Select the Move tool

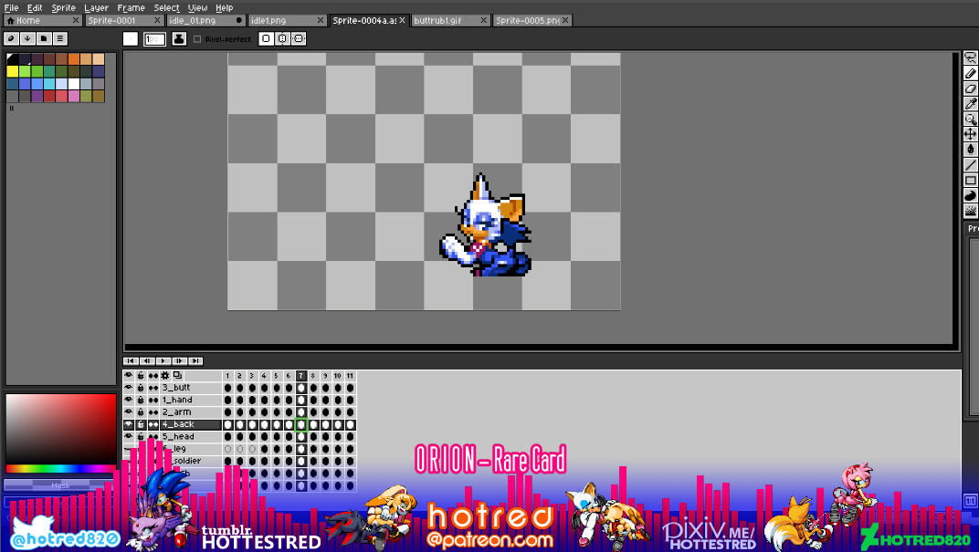tap(970, 134)
